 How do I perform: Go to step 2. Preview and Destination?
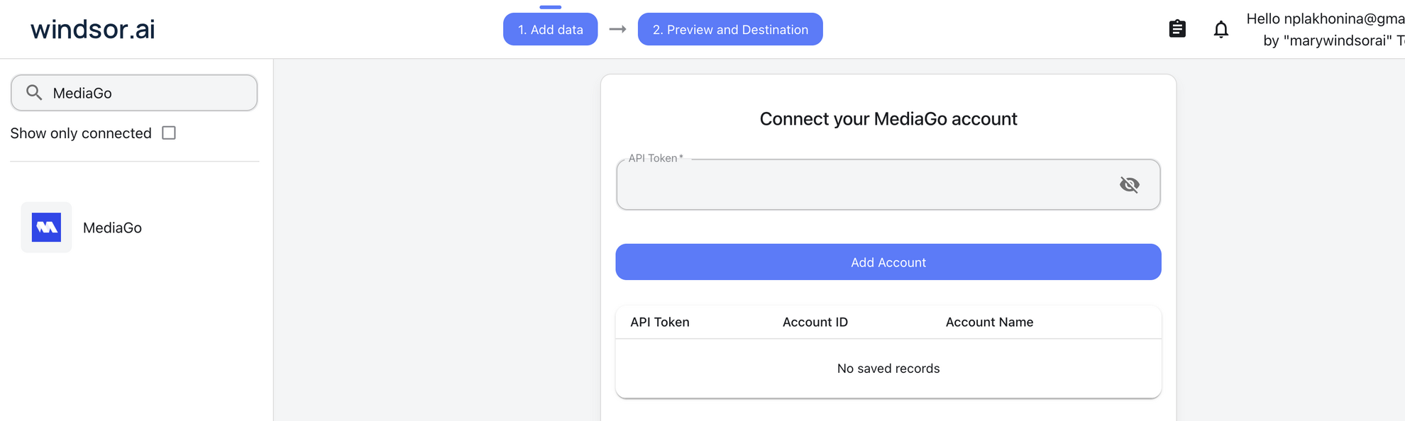730,29
